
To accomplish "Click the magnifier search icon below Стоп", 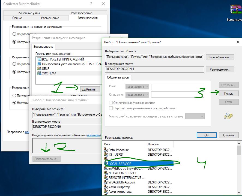I will tap(228, 116).
